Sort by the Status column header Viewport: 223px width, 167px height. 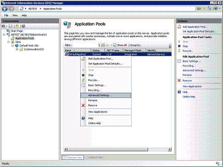(x=98, y=50)
